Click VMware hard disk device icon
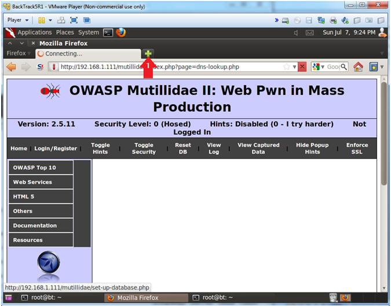This screenshot has height=307, width=391. pyautogui.click(x=286, y=20)
